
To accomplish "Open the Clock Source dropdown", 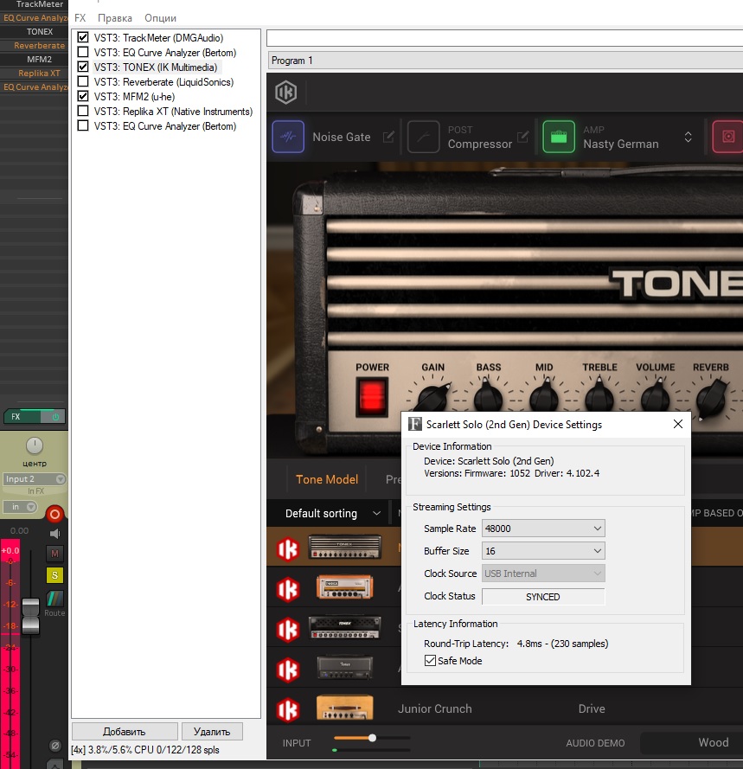I will pyautogui.click(x=543, y=574).
